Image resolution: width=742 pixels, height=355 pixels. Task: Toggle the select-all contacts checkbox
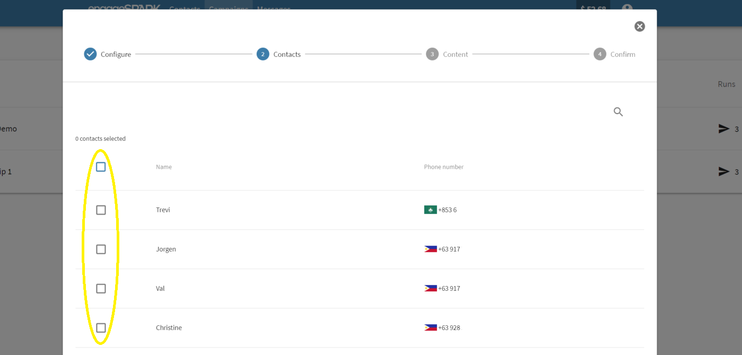pos(101,167)
